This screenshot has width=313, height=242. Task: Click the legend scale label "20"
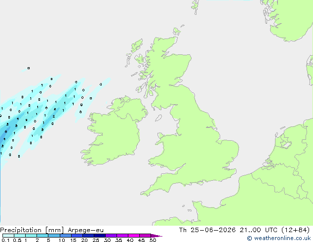click(84, 240)
